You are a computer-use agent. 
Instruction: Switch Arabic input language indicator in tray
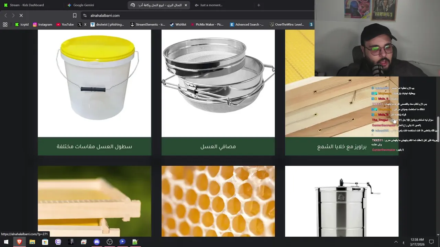point(403,242)
